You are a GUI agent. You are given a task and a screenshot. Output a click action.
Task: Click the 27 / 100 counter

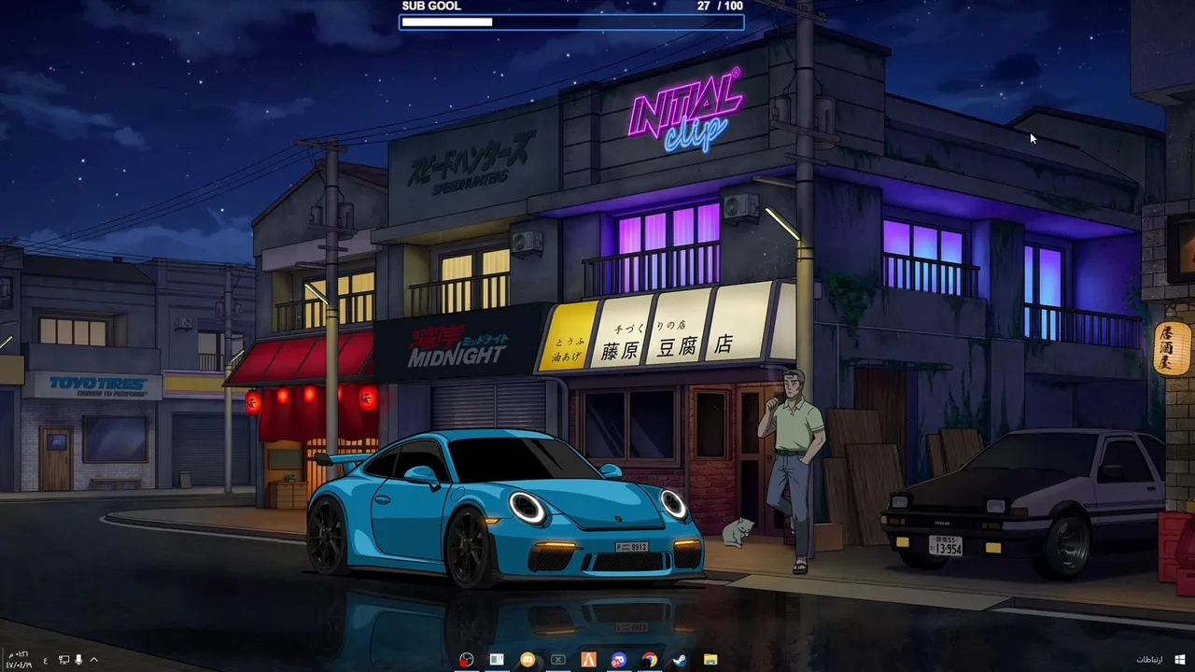[720, 6]
